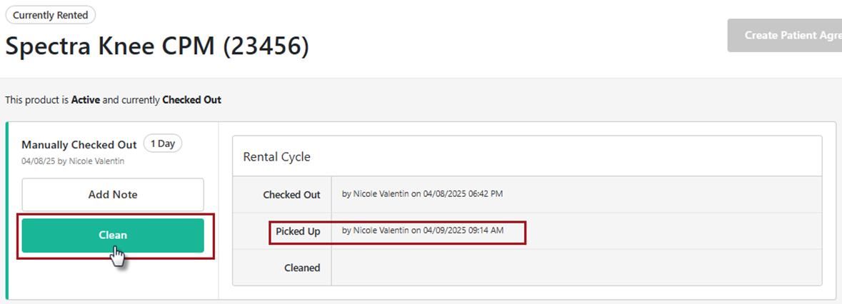The image size is (842, 304).
Task: Click the Create Patient Agreement button
Action: [x=784, y=35]
